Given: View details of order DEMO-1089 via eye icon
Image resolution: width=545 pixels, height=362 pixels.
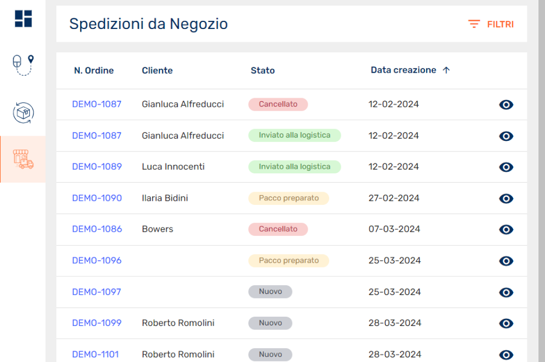Looking at the screenshot, I should point(506,167).
